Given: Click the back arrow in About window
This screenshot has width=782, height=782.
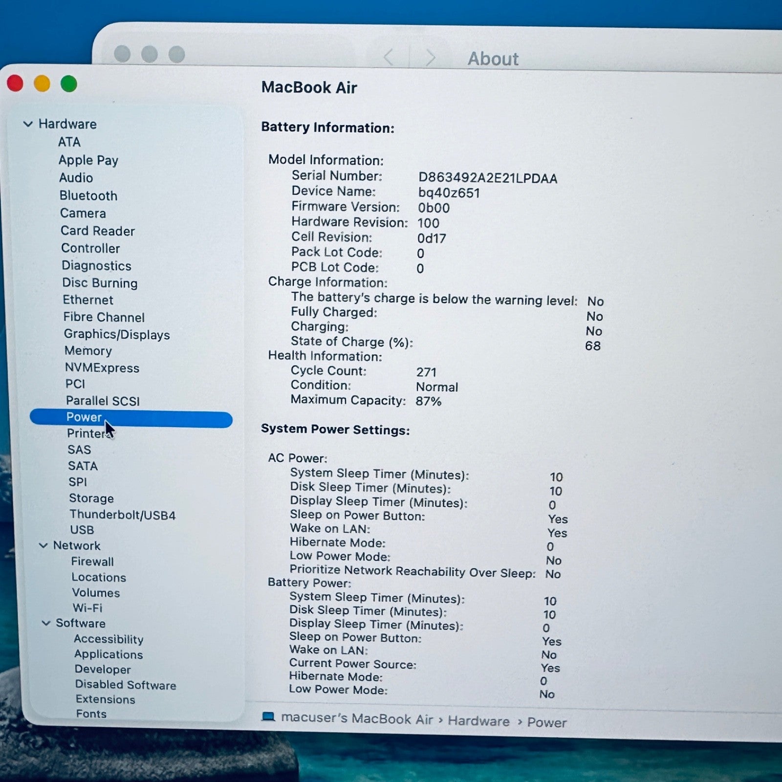Looking at the screenshot, I should pyautogui.click(x=389, y=58).
